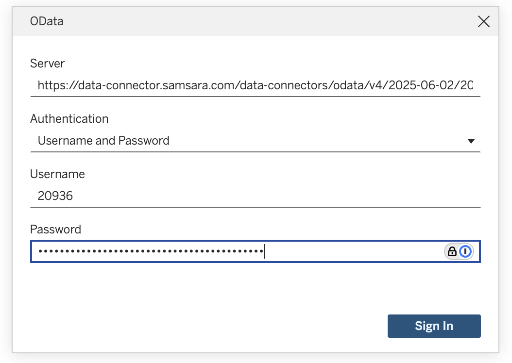Click the OData title bar text
Image resolution: width=512 pixels, height=363 pixels.
[47, 21]
